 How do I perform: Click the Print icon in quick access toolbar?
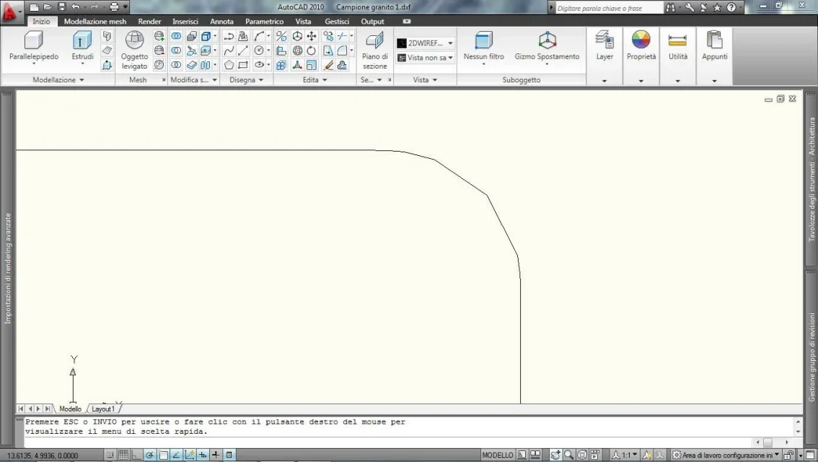pyautogui.click(x=114, y=6)
